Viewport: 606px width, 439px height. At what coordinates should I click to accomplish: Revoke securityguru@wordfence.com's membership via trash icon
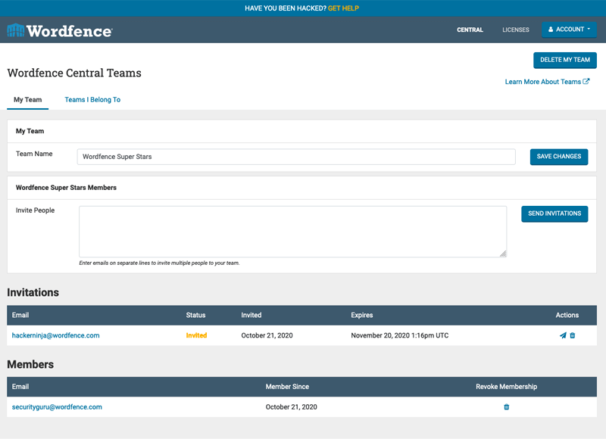coord(506,406)
